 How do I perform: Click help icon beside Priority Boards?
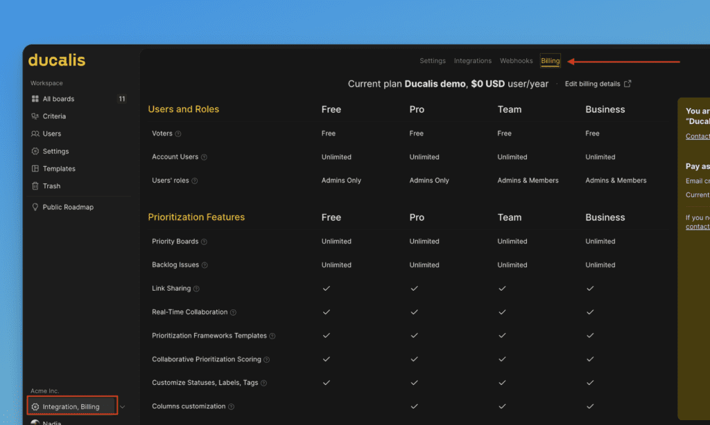pos(204,242)
